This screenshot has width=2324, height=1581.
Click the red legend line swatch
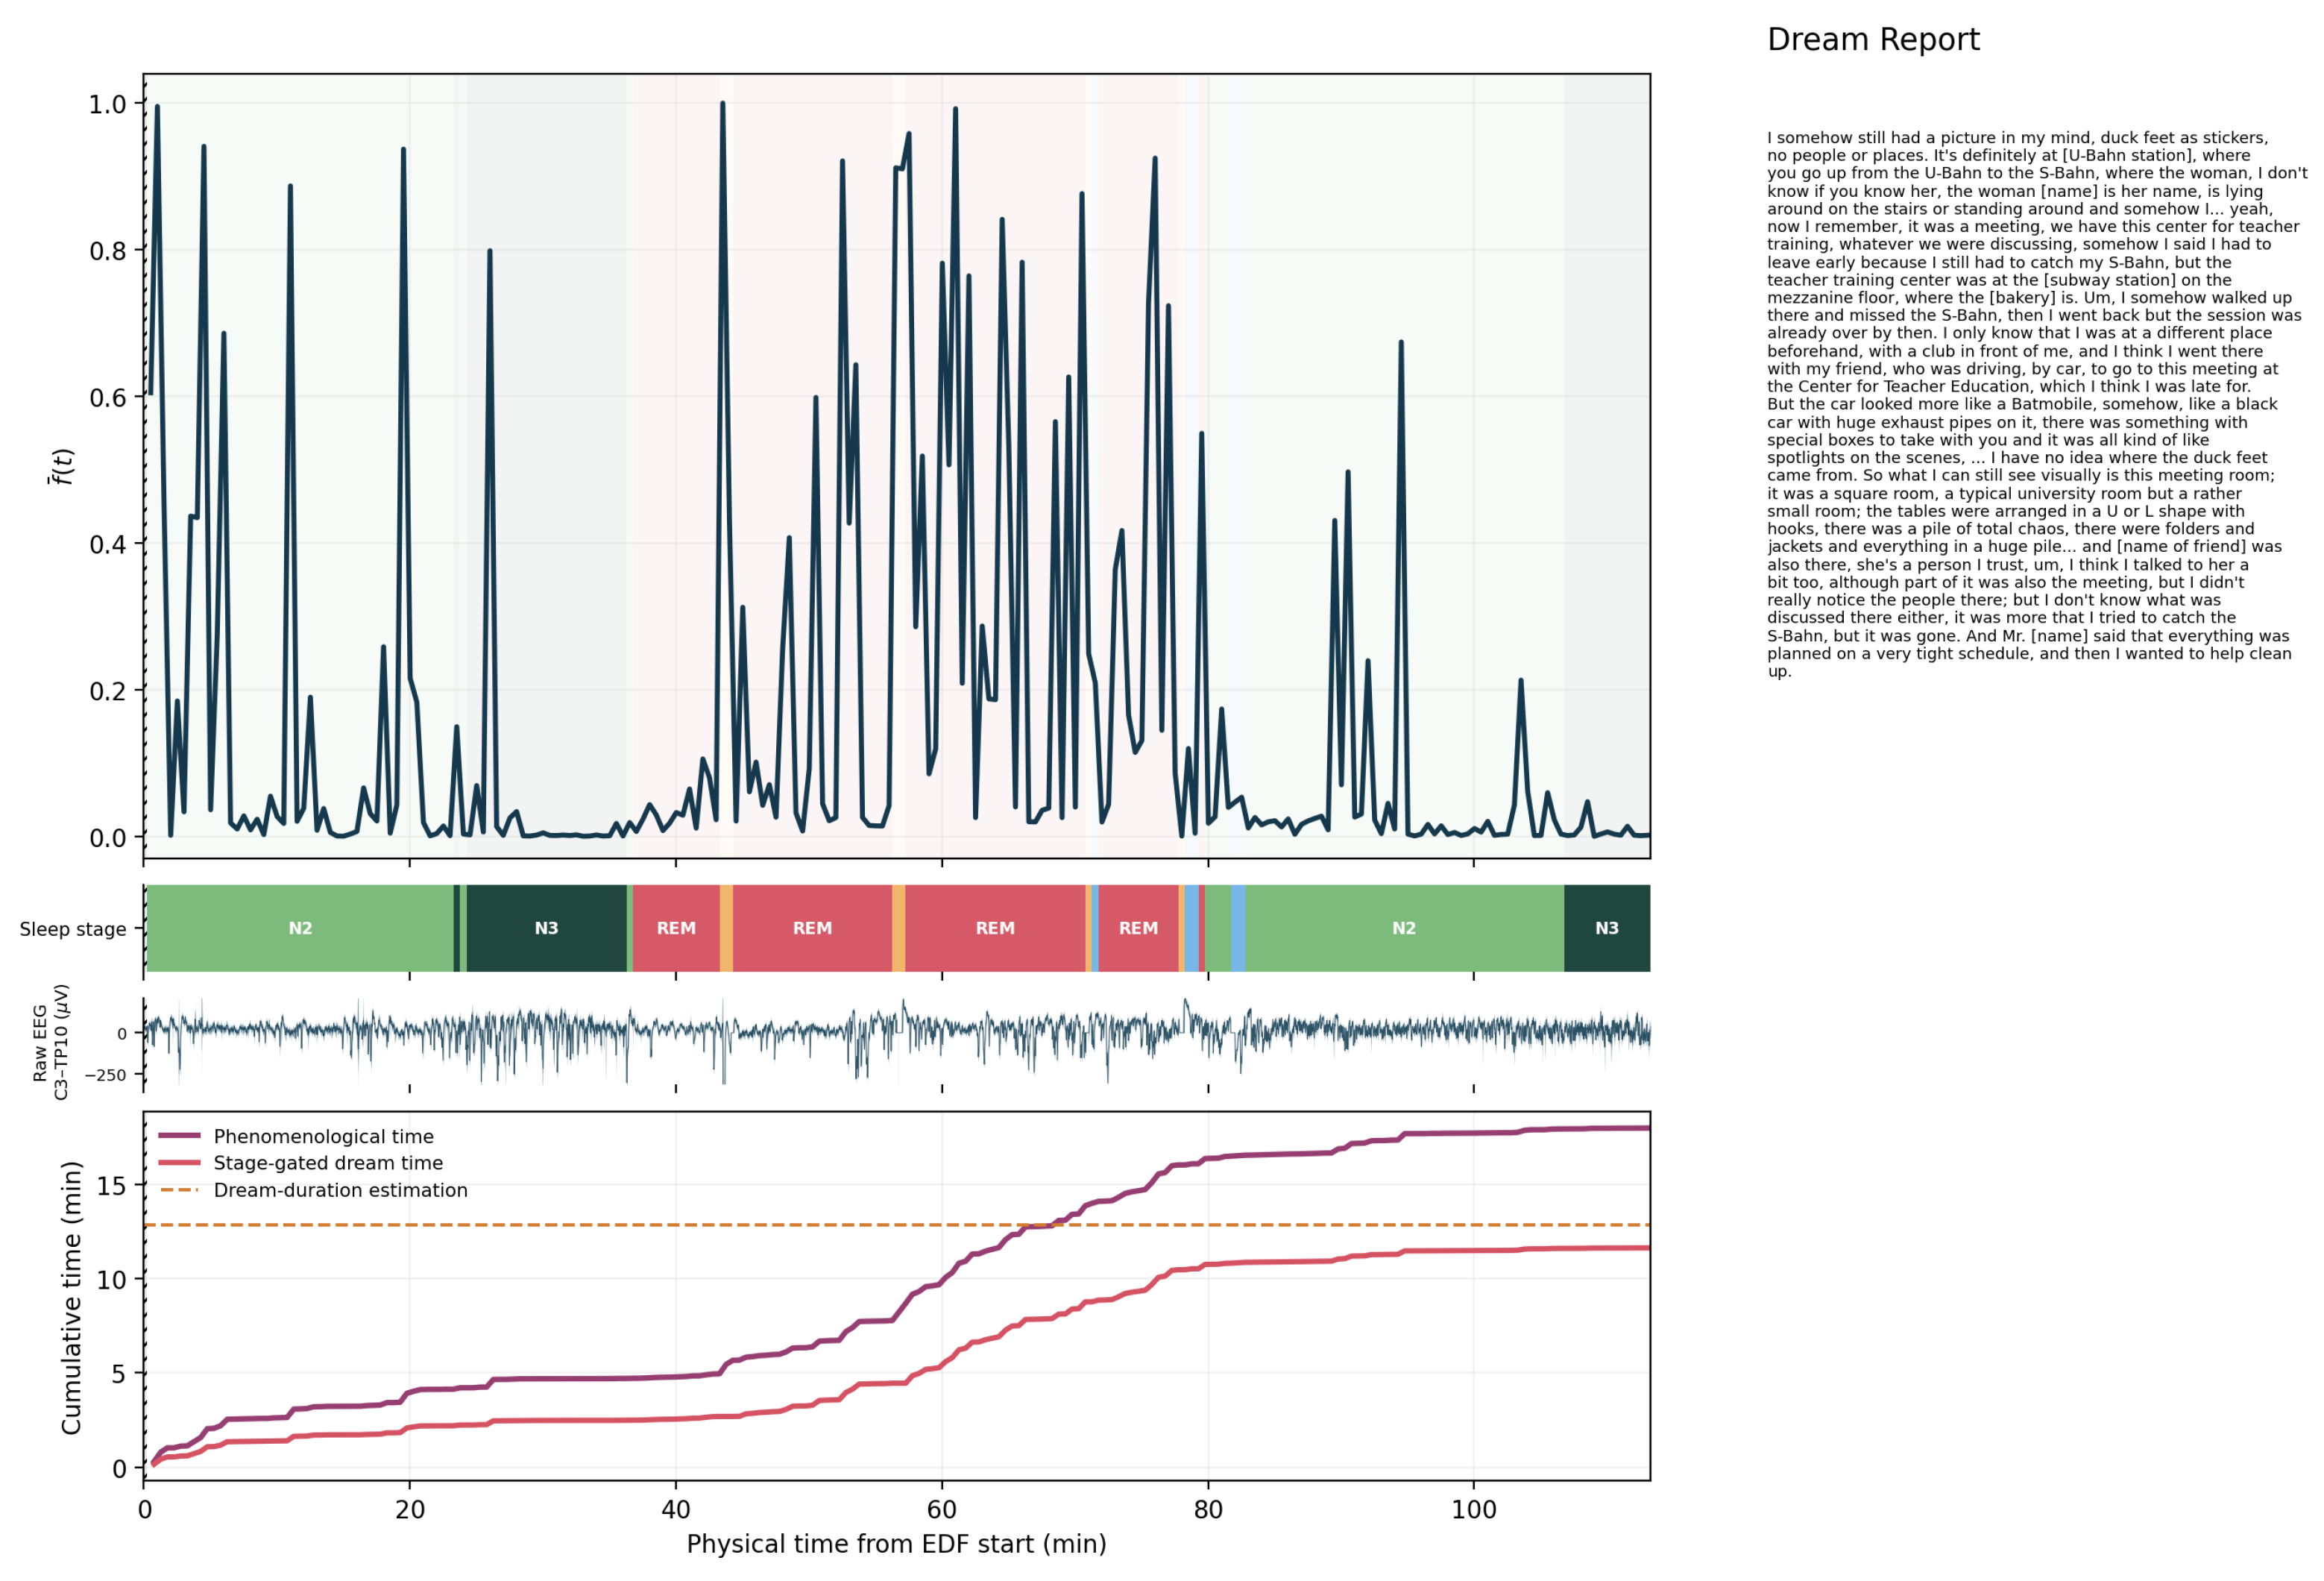pos(180,1163)
